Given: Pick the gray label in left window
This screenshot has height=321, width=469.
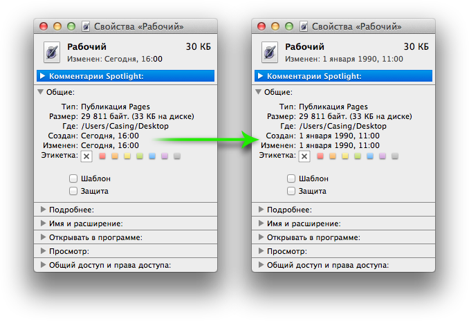Looking at the screenshot, I should point(177,156).
